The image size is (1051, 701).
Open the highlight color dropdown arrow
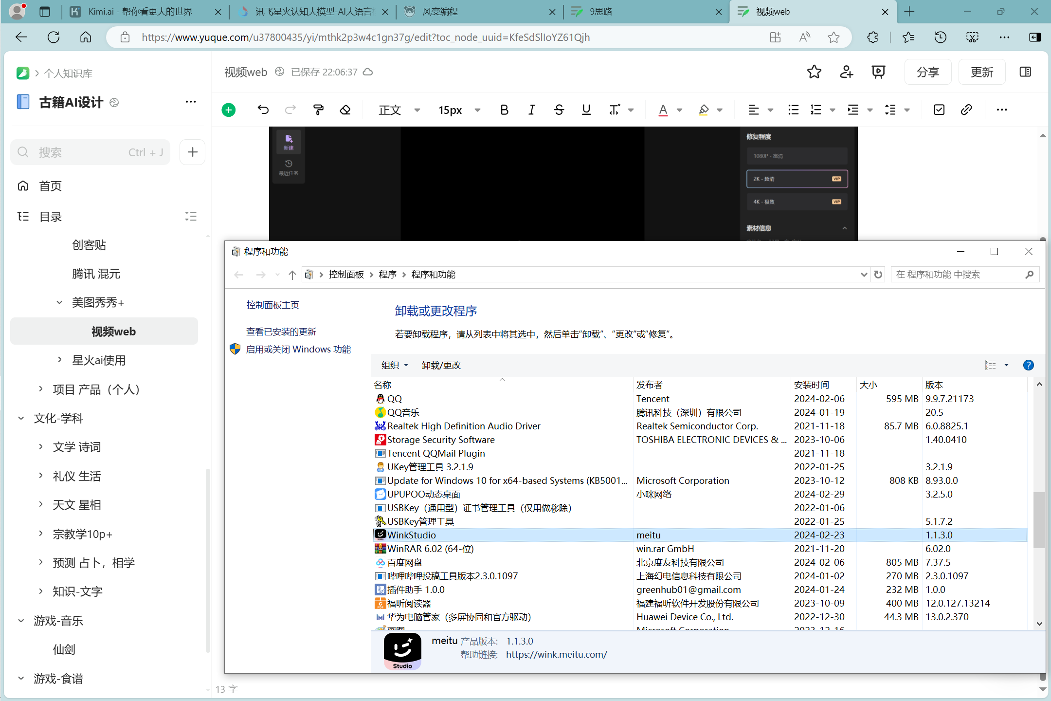click(720, 110)
